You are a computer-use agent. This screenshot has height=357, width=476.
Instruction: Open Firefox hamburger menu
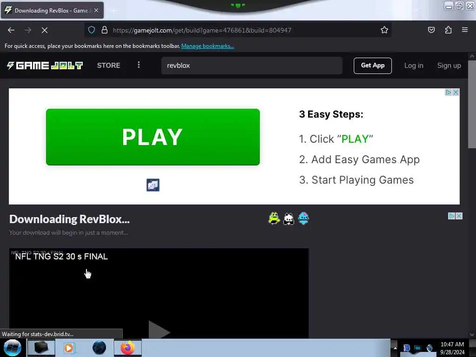[465, 30]
